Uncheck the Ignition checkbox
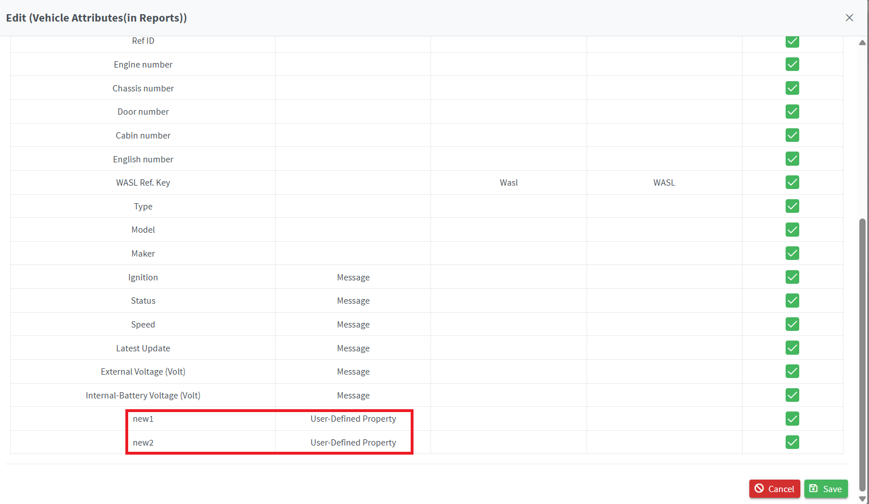This screenshot has width=869, height=504. [792, 277]
